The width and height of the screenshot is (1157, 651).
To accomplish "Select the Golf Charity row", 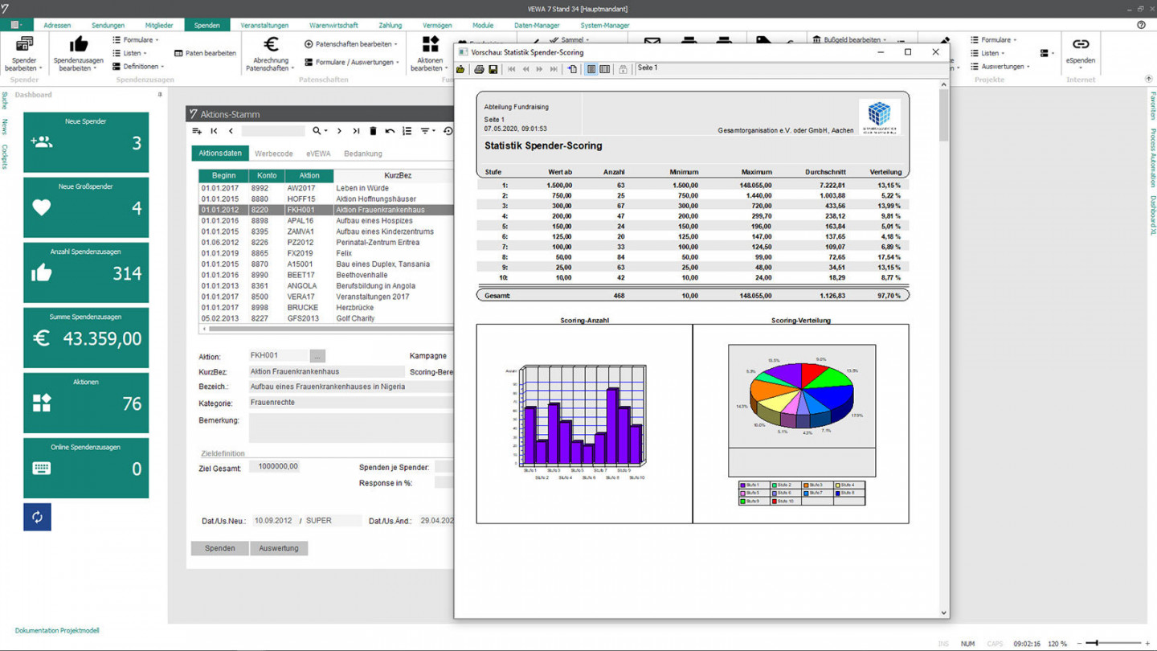I will pyautogui.click(x=326, y=318).
